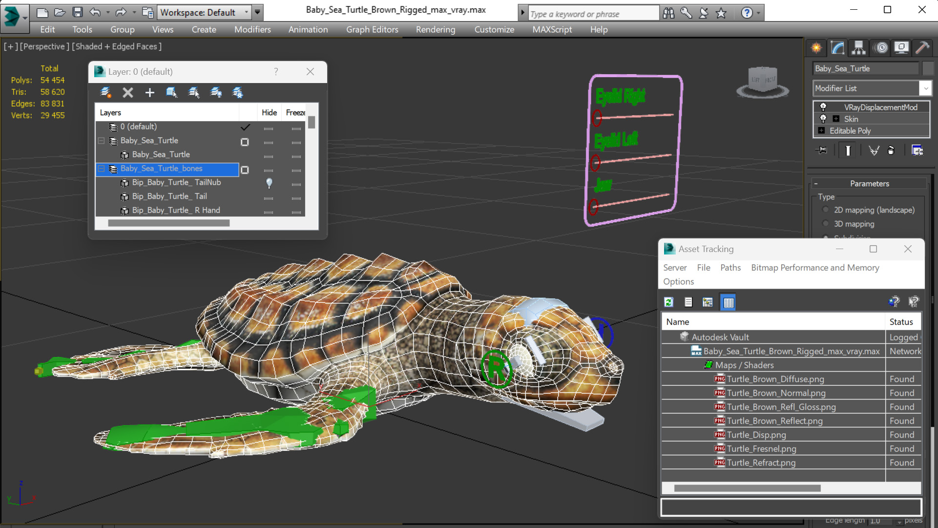The image size is (938, 528).
Task: Click the Layer dialog horizontal scrollbar
Action: tap(168, 223)
